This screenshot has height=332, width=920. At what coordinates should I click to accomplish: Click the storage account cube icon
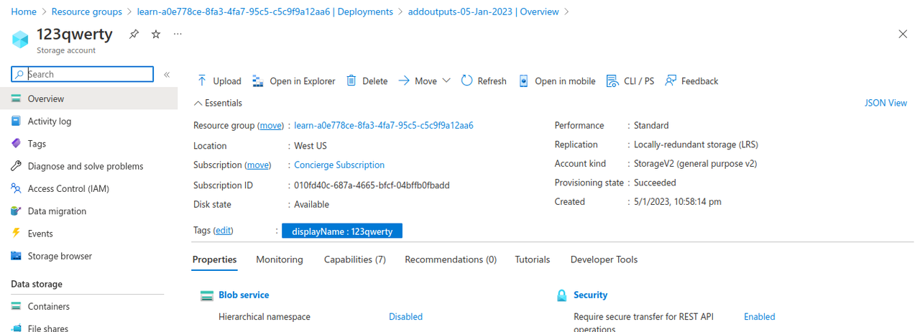[x=19, y=39]
